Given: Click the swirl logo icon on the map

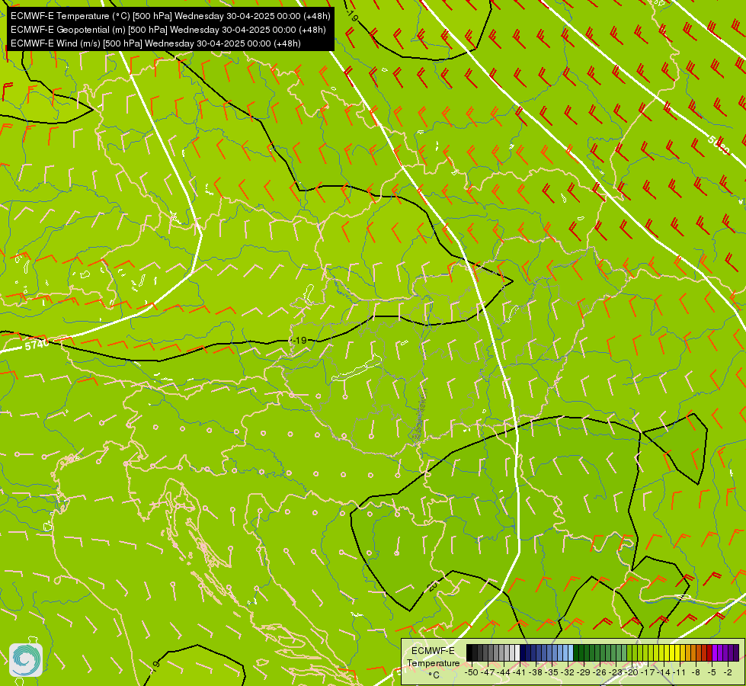Looking at the screenshot, I should tap(26, 660).
